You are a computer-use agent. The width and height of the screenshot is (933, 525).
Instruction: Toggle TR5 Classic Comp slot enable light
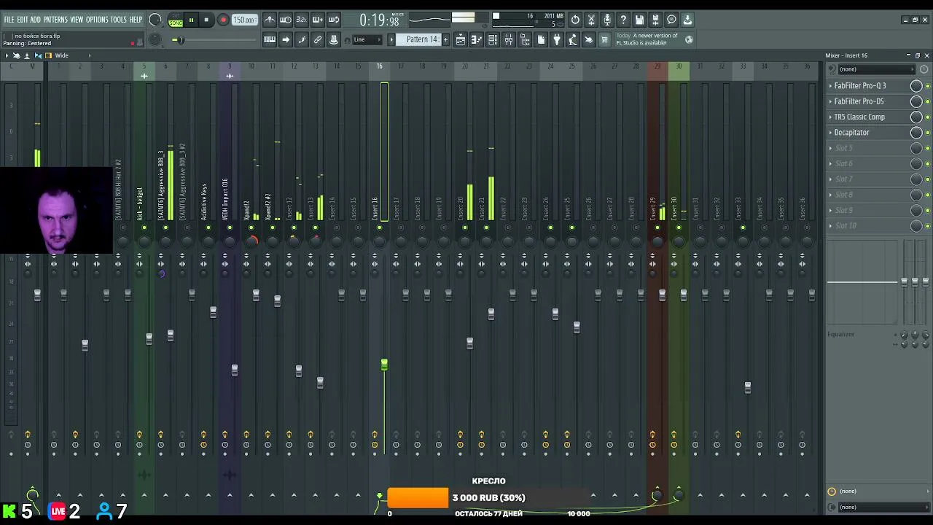(927, 117)
